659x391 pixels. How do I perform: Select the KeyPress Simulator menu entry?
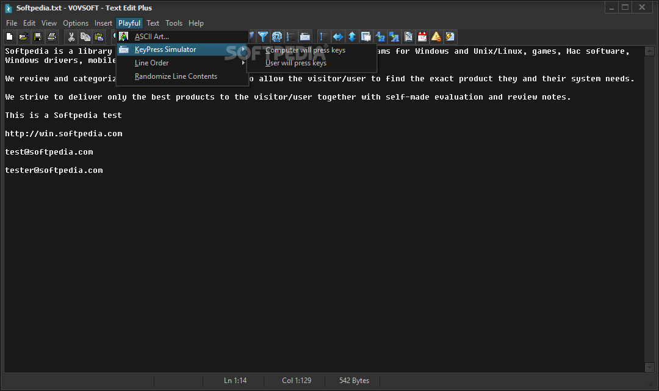(x=182, y=49)
